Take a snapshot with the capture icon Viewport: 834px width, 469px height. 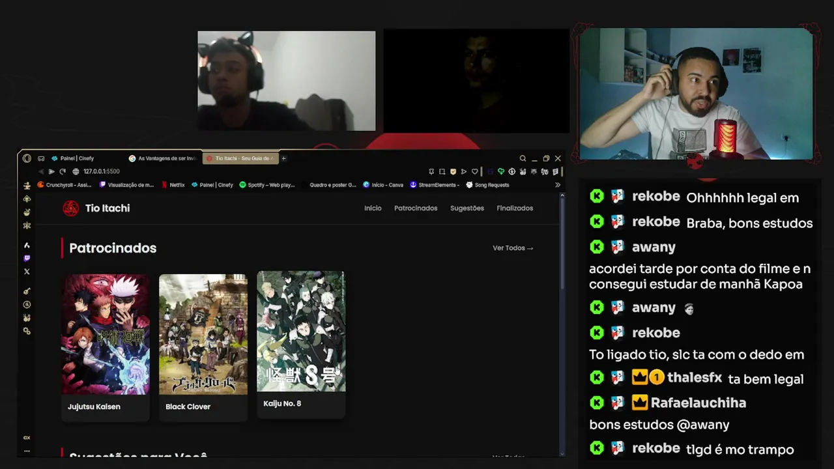click(x=442, y=171)
